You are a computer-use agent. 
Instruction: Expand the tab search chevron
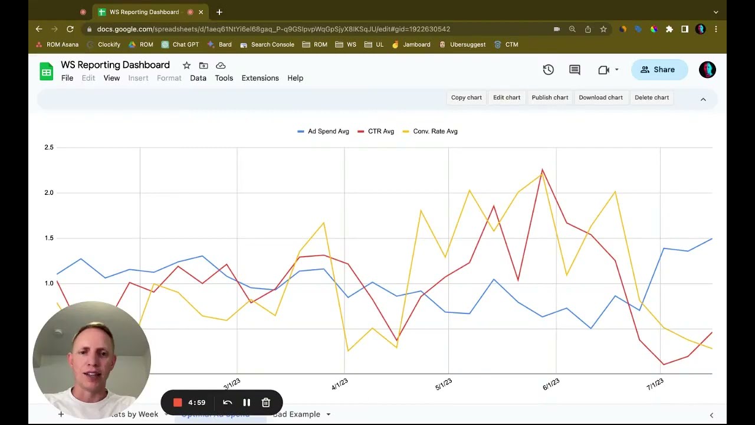coord(716,12)
